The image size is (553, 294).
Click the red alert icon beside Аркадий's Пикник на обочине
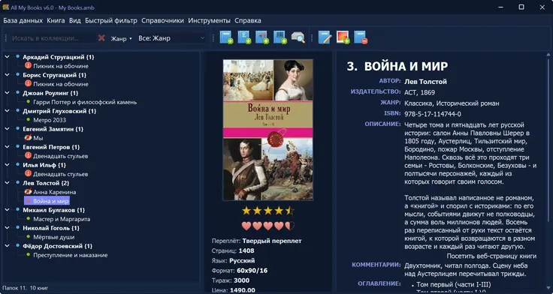pos(29,65)
